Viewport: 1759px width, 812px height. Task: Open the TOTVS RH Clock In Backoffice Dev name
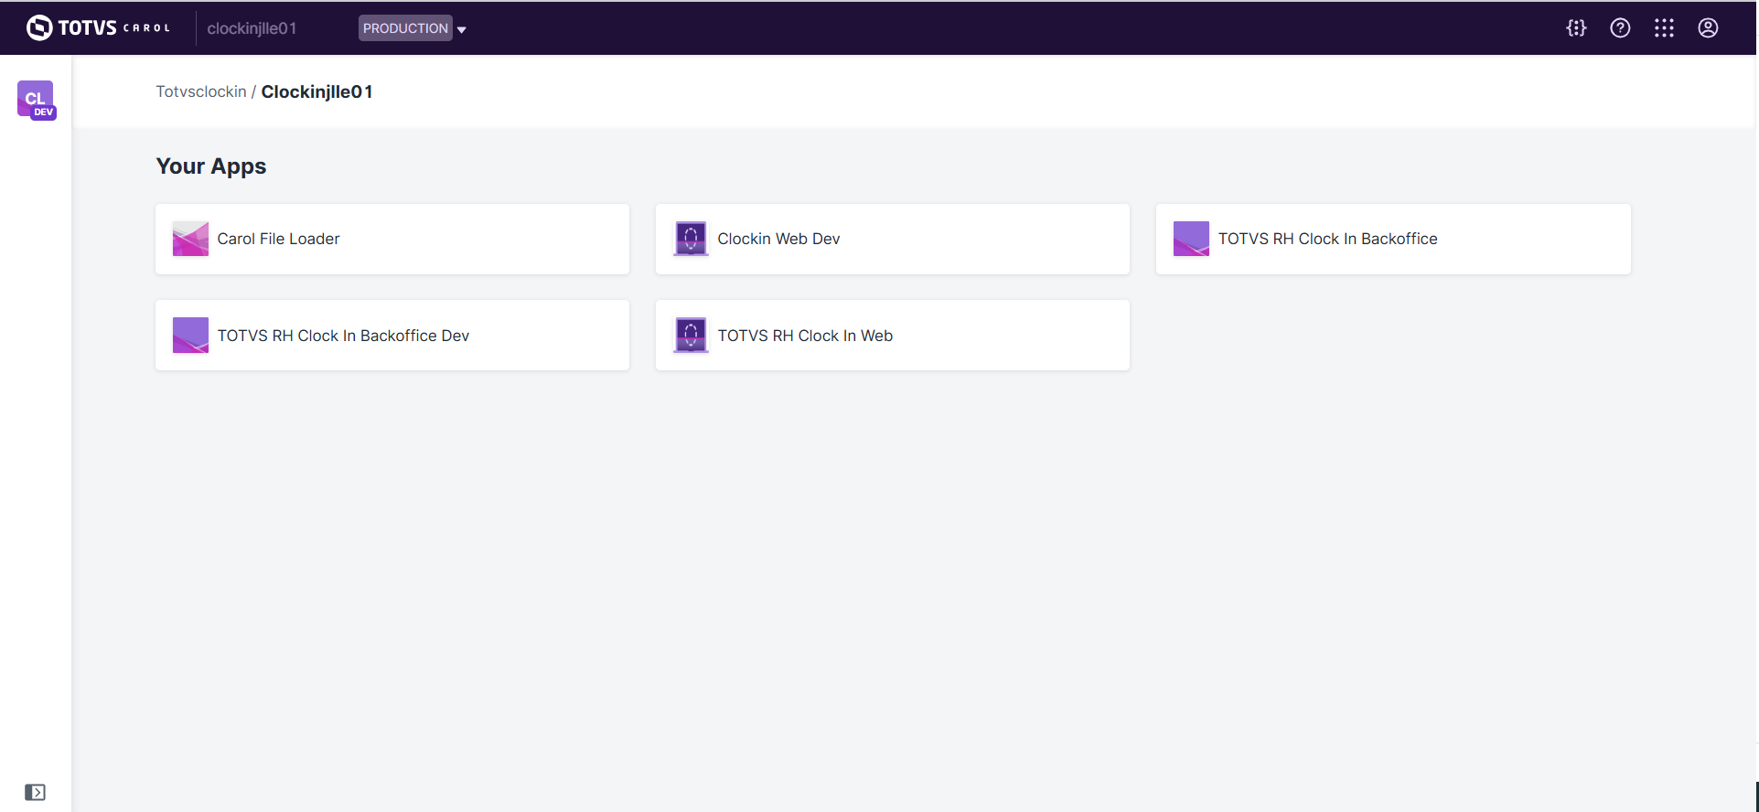343,336
